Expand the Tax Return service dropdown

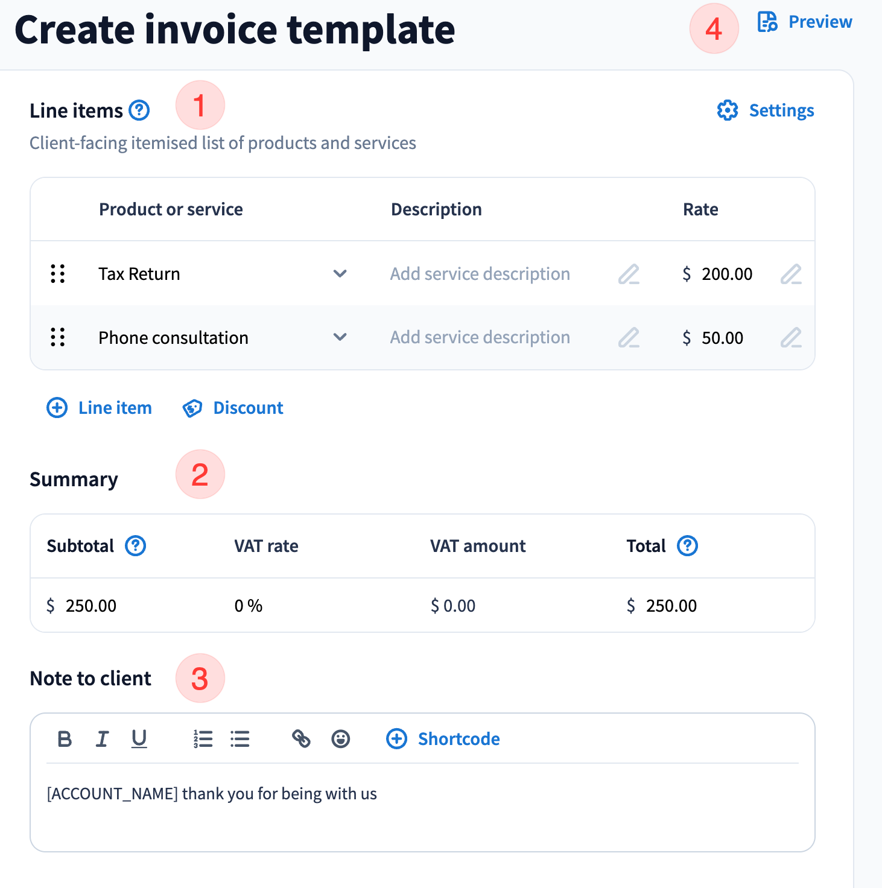pyautogui.click(x=340, y=274)
